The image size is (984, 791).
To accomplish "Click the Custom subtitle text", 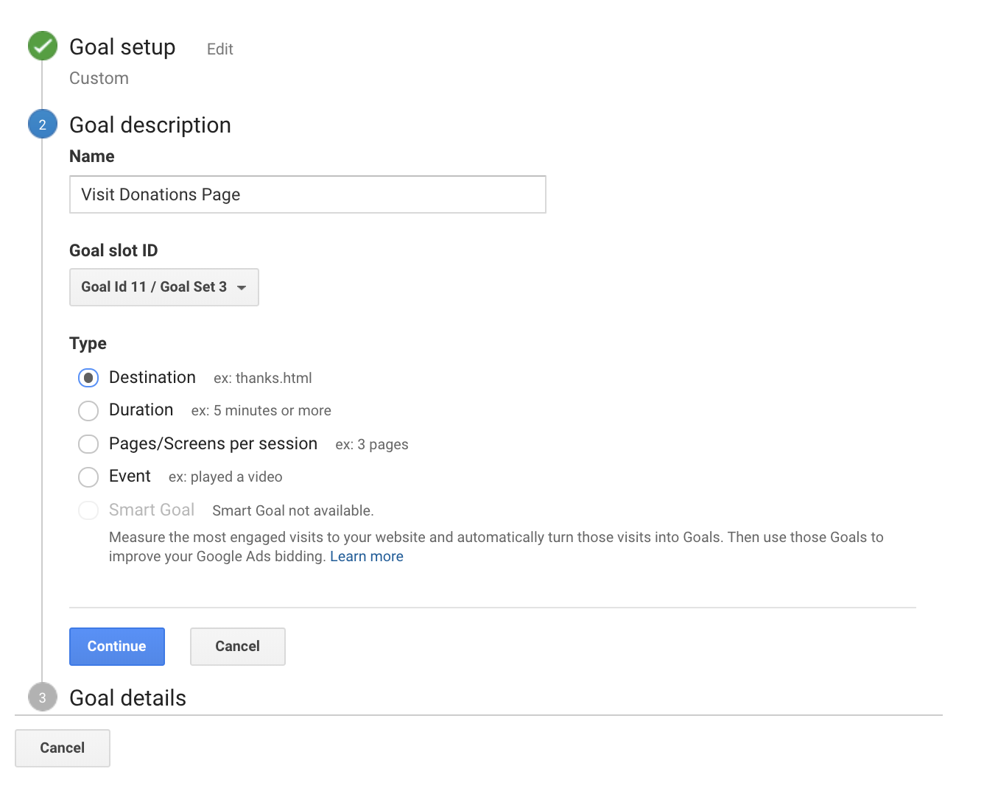I will [99, 78].
